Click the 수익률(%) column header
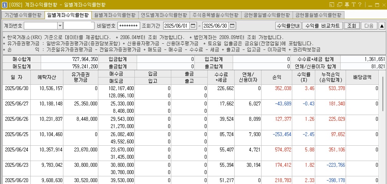 pos(303,77)
